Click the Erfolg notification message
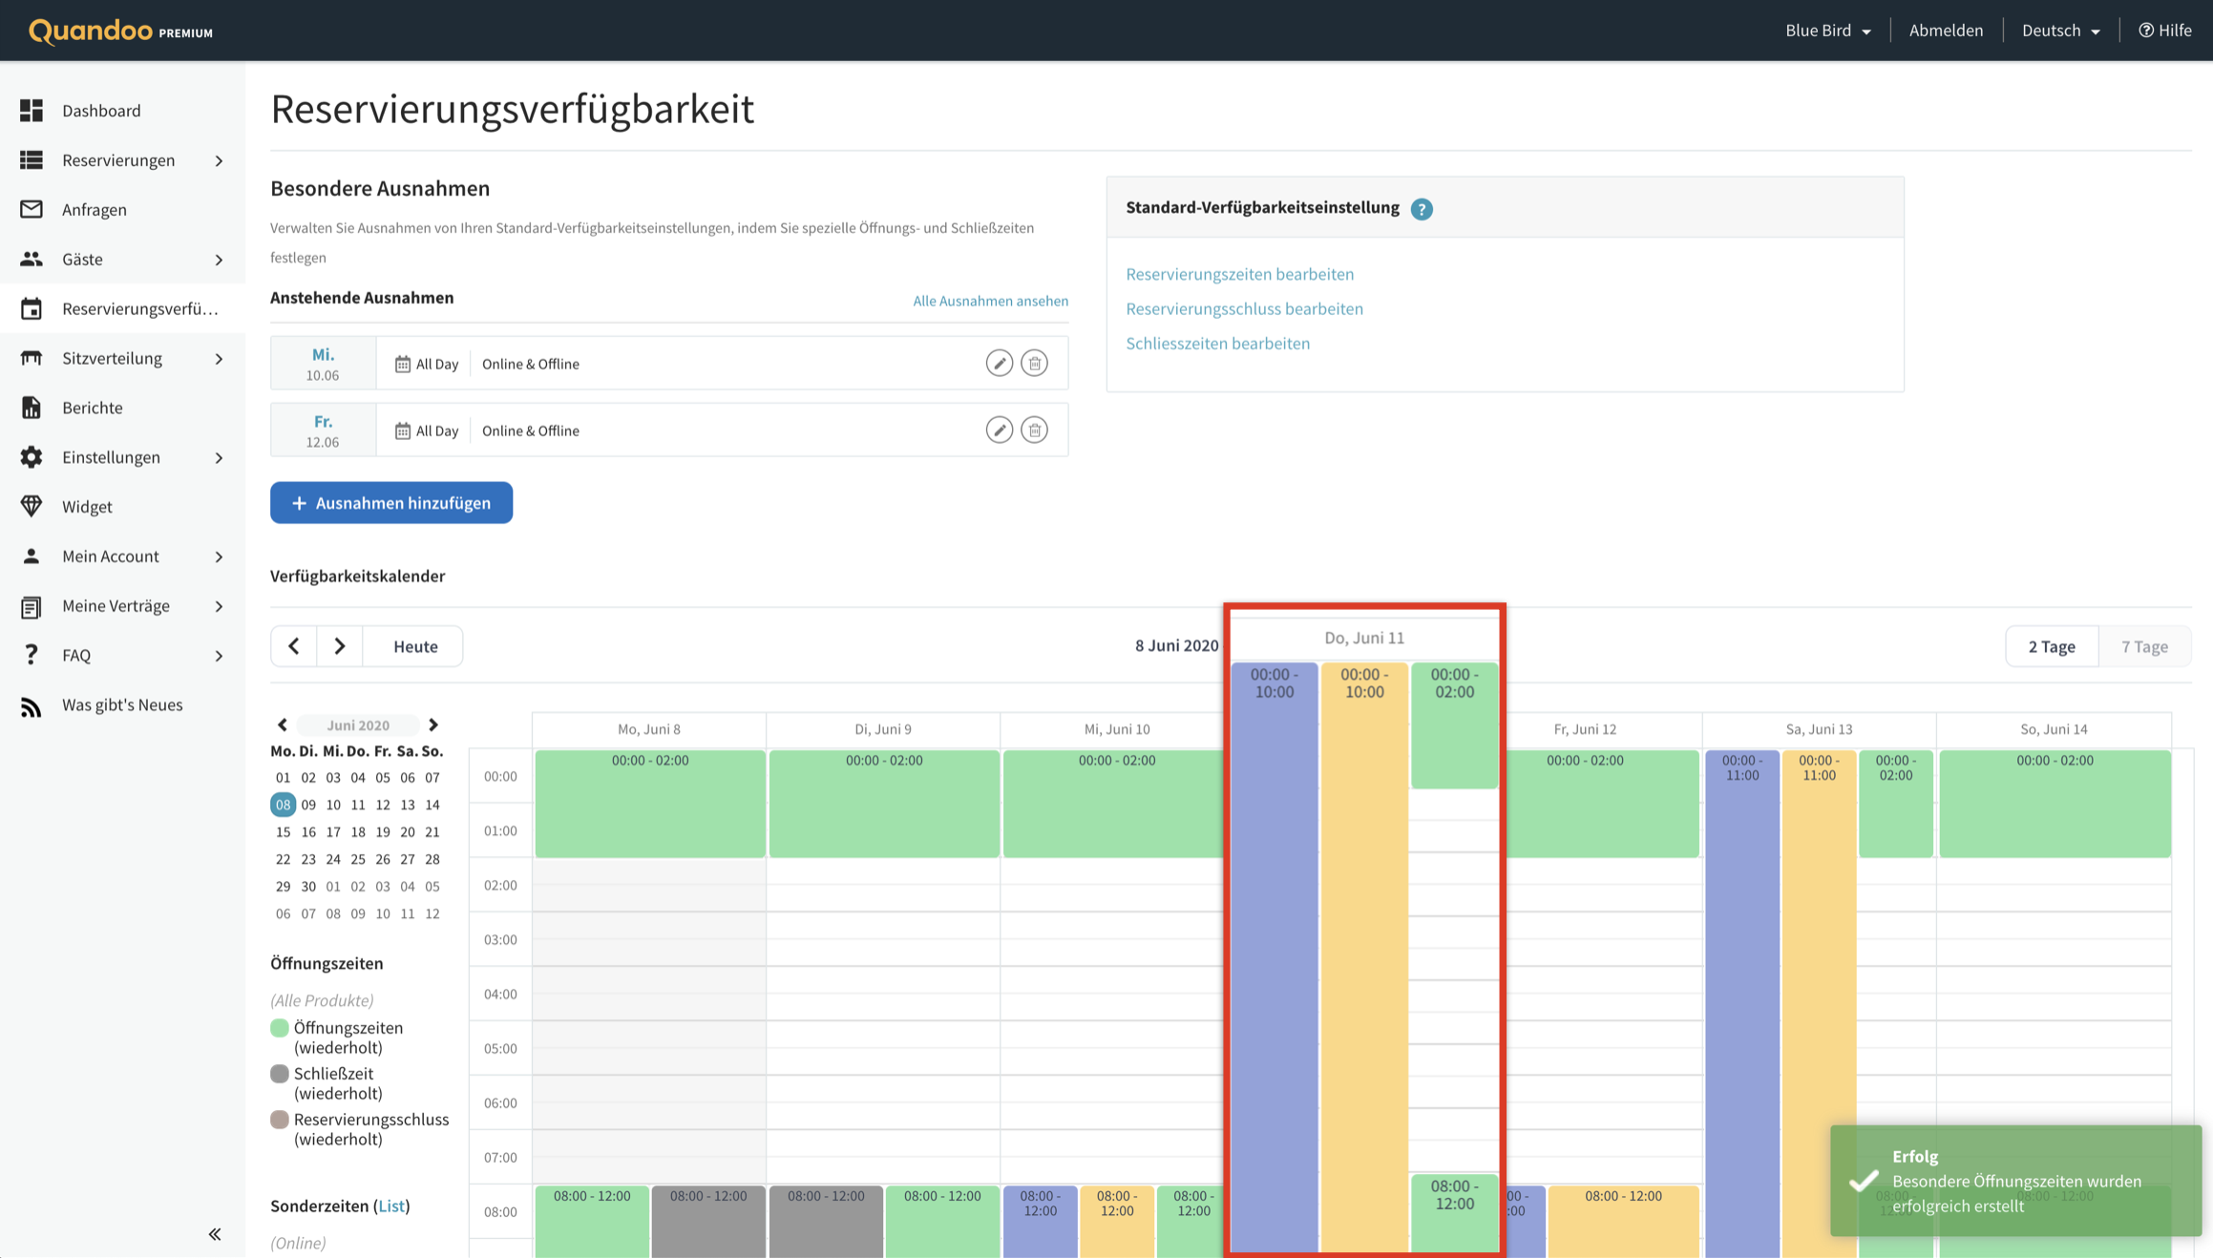Screen dimensions: 2213x1258 point(2015,1181)
